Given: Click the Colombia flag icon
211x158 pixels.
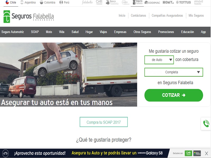Looking at the screenshot, I should tap(41, 3).
